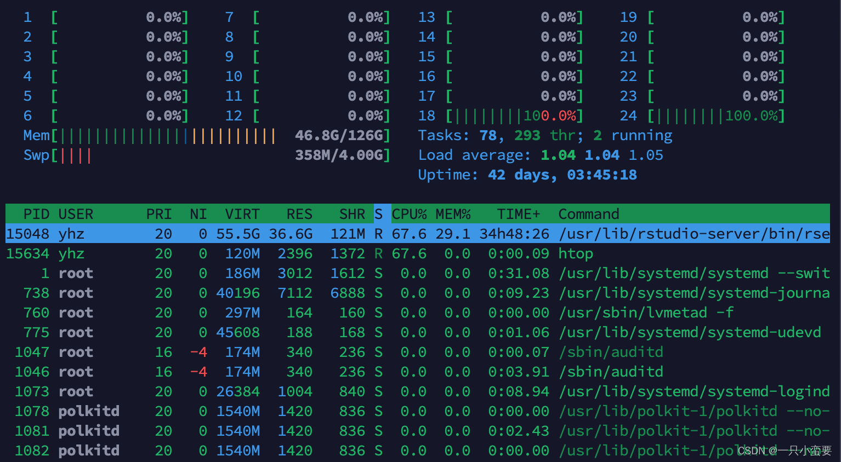Click the Tasks count line
The height and width of the screenshot is (462, 841).
(x=545, y=135)
